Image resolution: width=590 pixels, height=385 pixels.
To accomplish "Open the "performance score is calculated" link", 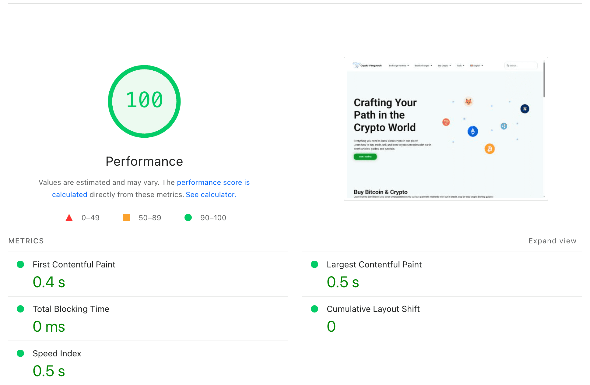I will pos(213,182).
